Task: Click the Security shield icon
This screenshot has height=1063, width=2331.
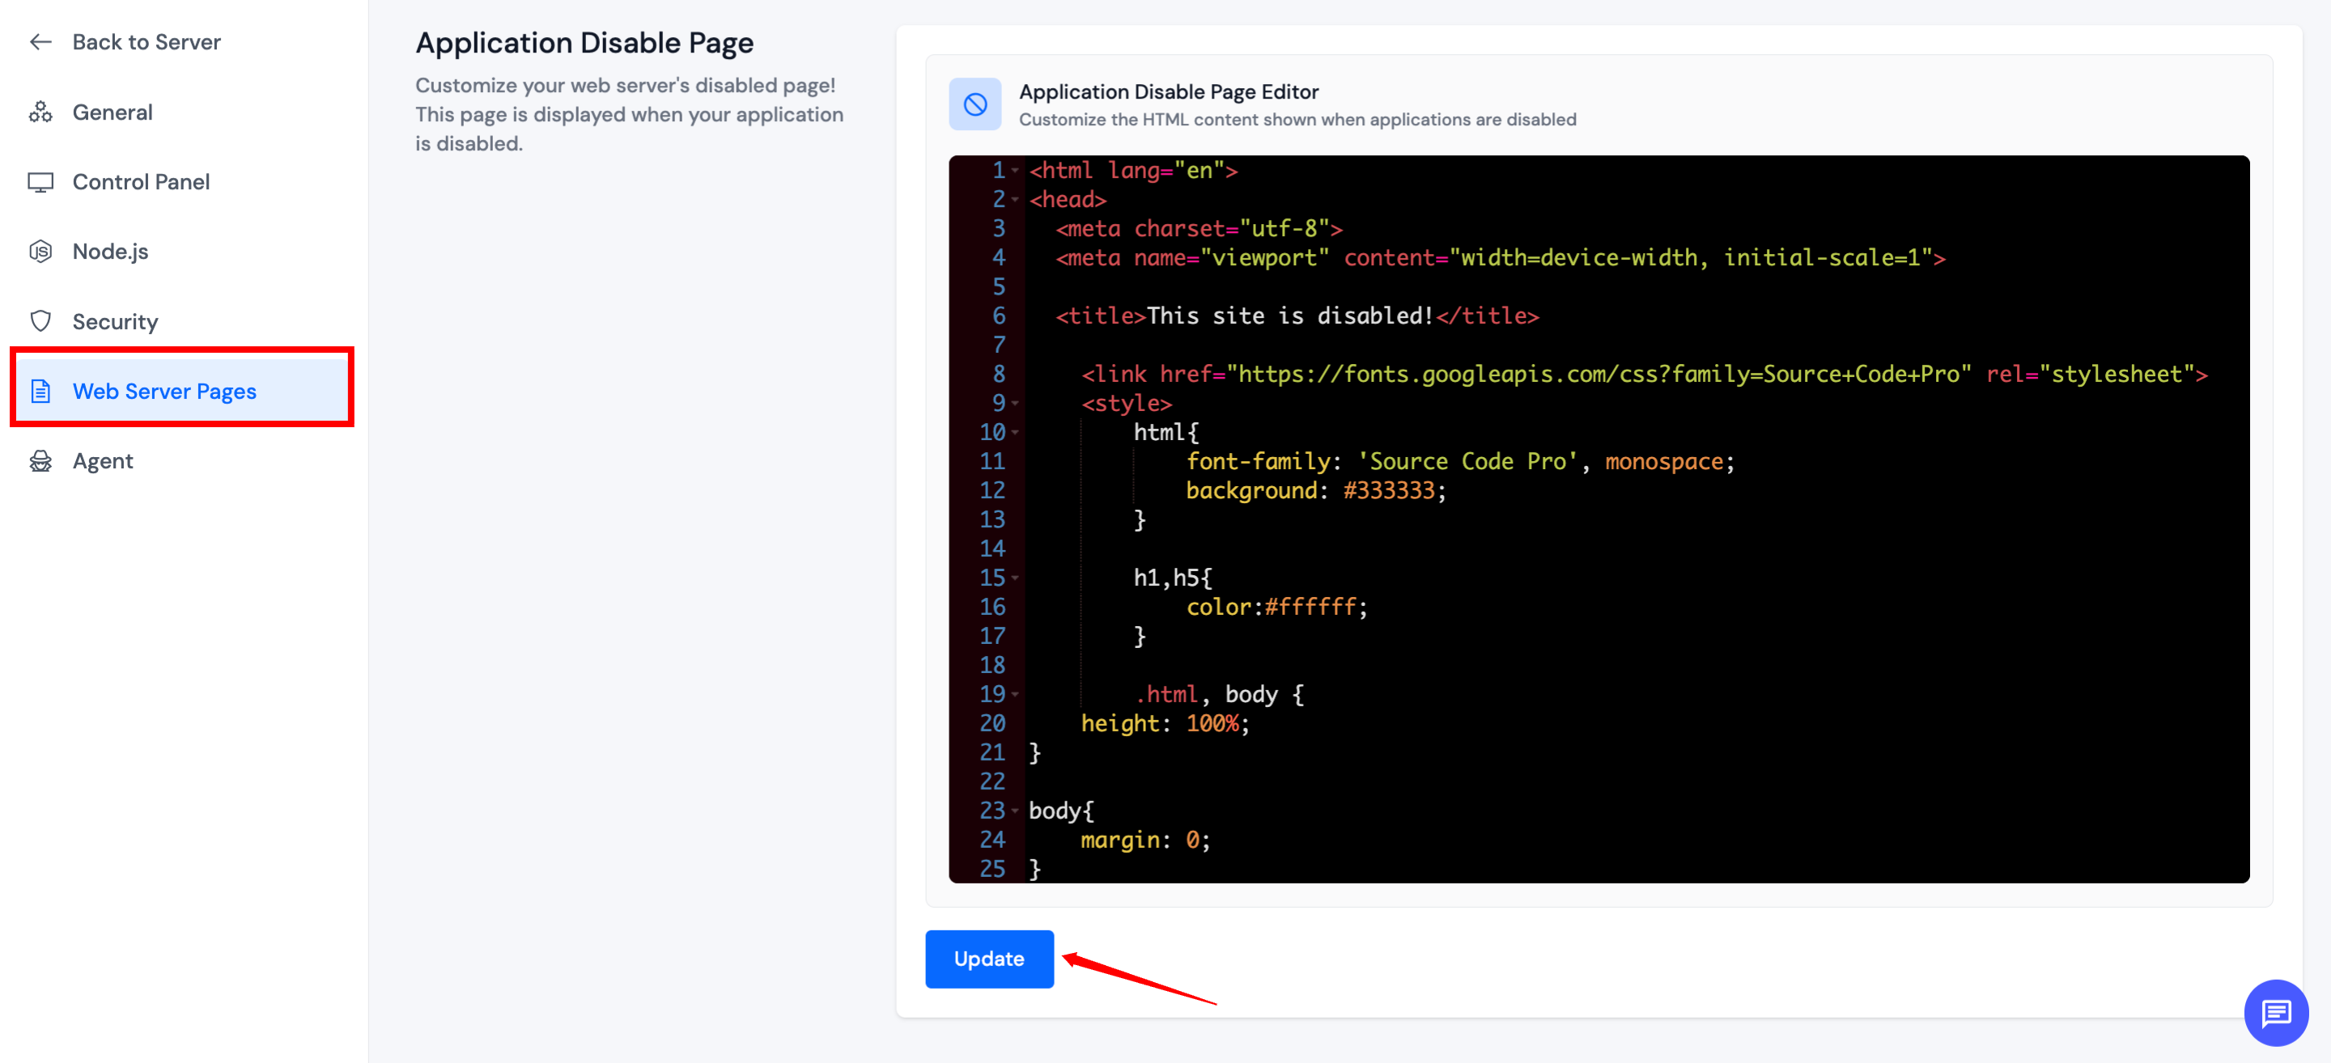Action: coord(40,321)
